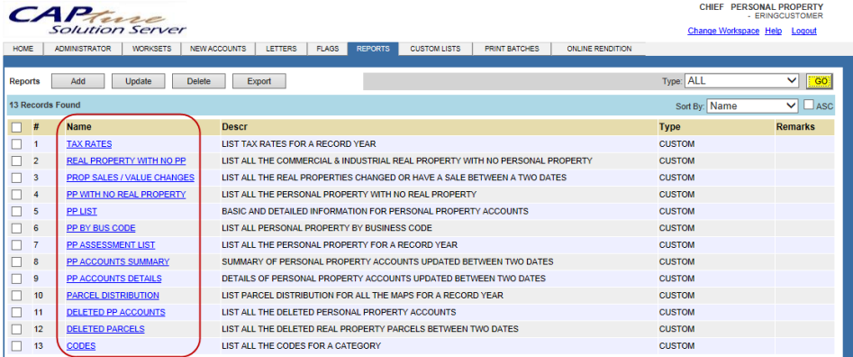
Task: Open the CUSTOM LISTS tab
Action: pyautogui.click(x=435, y=49)
